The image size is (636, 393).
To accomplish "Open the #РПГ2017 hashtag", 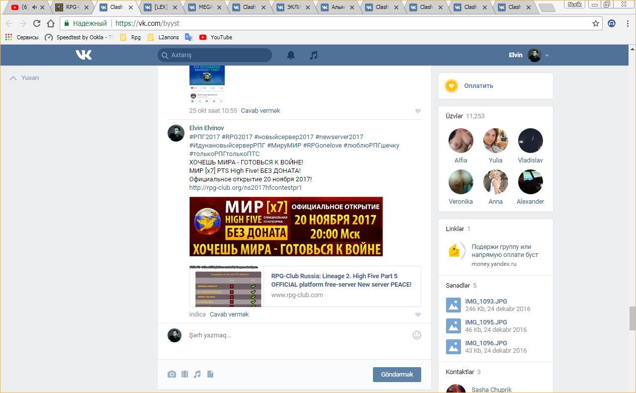I will (204, 137).
